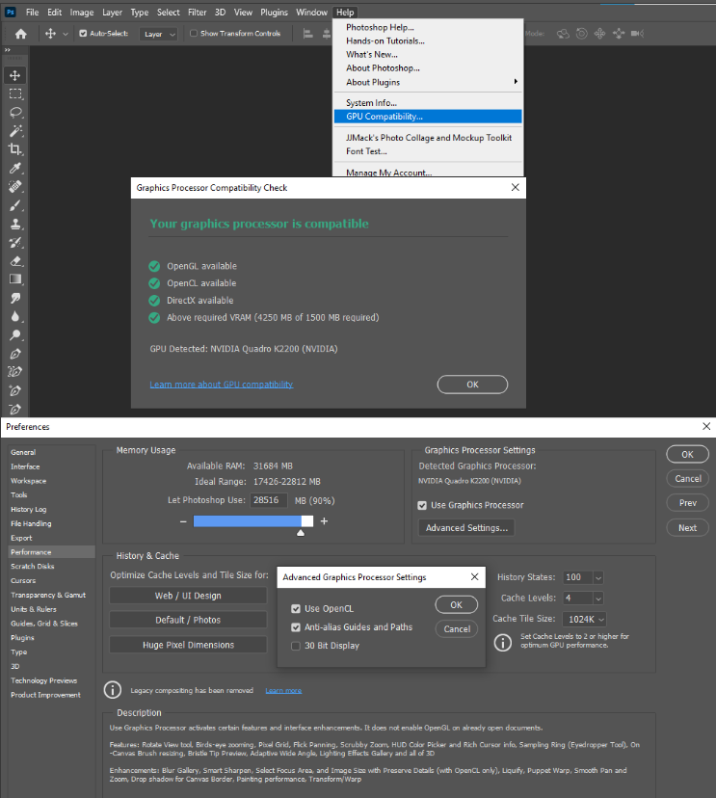This screenshot has height=798, width=716.
Task: Open the Cache Tile Size dropdown
Action: pos(584,620)
